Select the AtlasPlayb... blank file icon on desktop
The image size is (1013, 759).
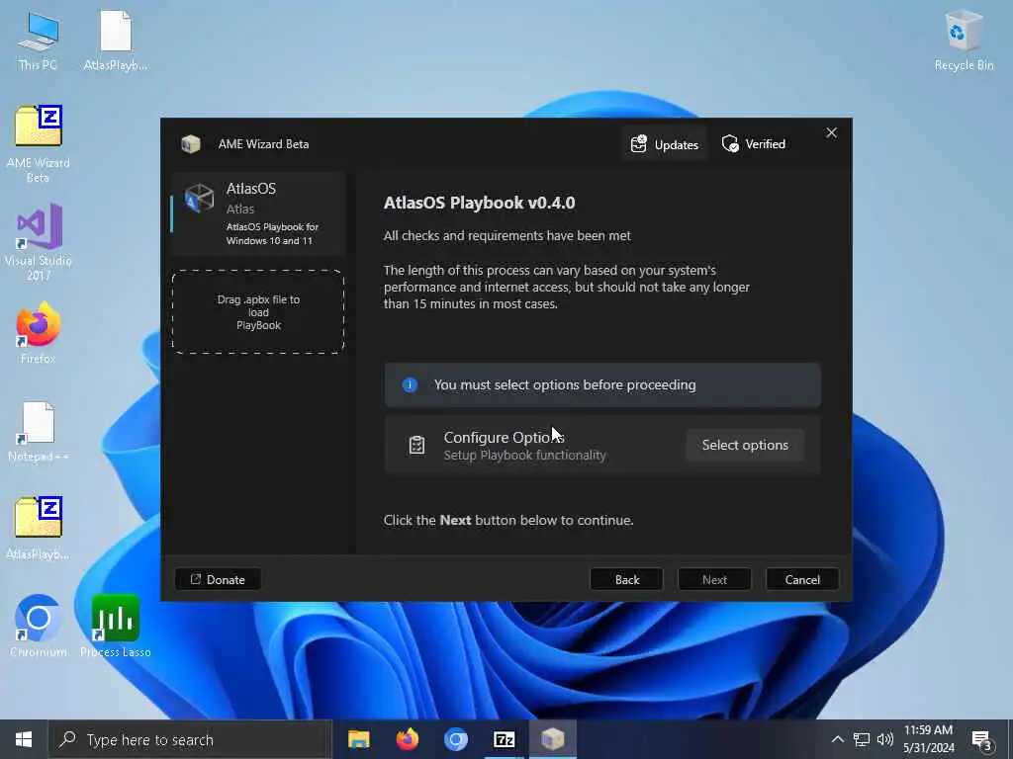pos(116,42)
